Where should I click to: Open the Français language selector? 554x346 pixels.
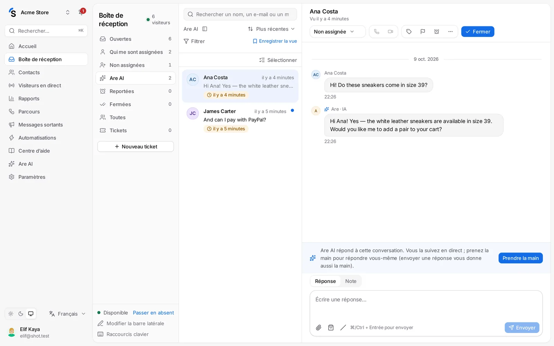click(67, 314)
